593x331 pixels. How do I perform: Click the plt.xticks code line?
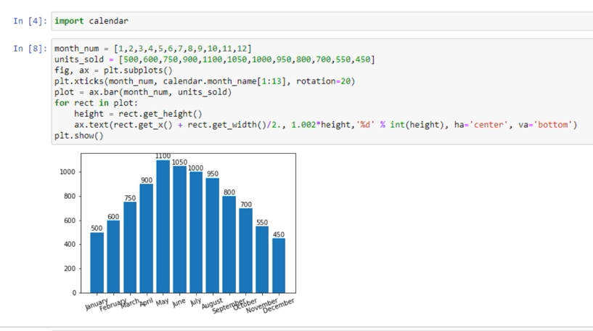[204, 81]
